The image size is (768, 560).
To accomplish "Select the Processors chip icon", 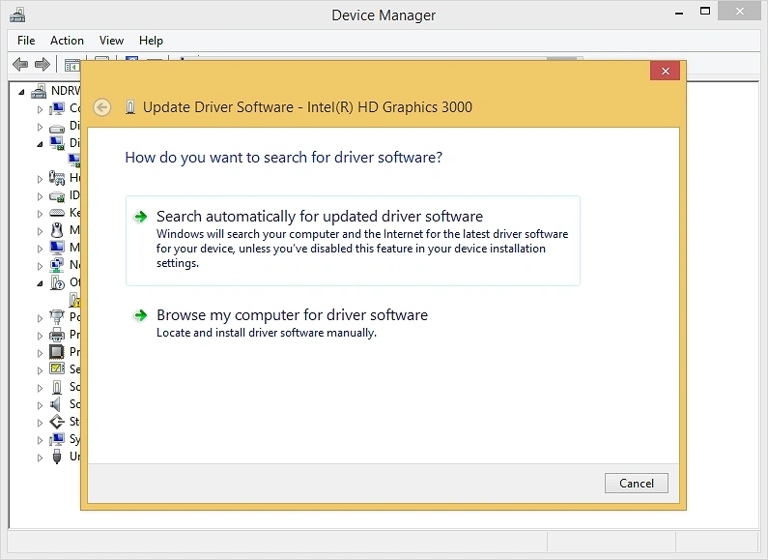I will [57, 352].
